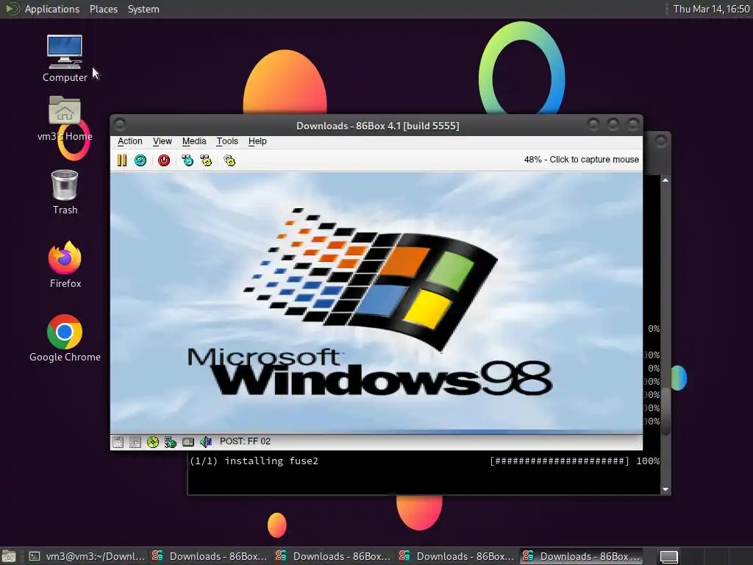Open the Action menu
Image resolution: width=753 pixels, height=565 pixels.
tap(129, 141)
